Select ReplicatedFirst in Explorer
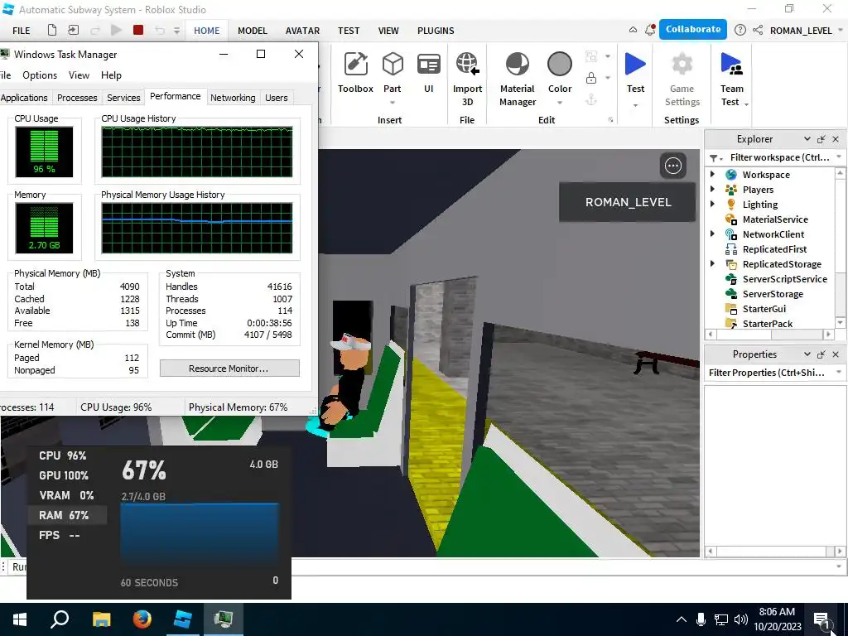 pyautogui.click(x=774, y=249)
